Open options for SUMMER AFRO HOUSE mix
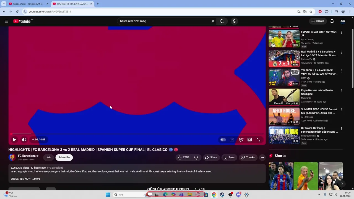The width and height of the screenshot is (354, 199). point(341,110)
